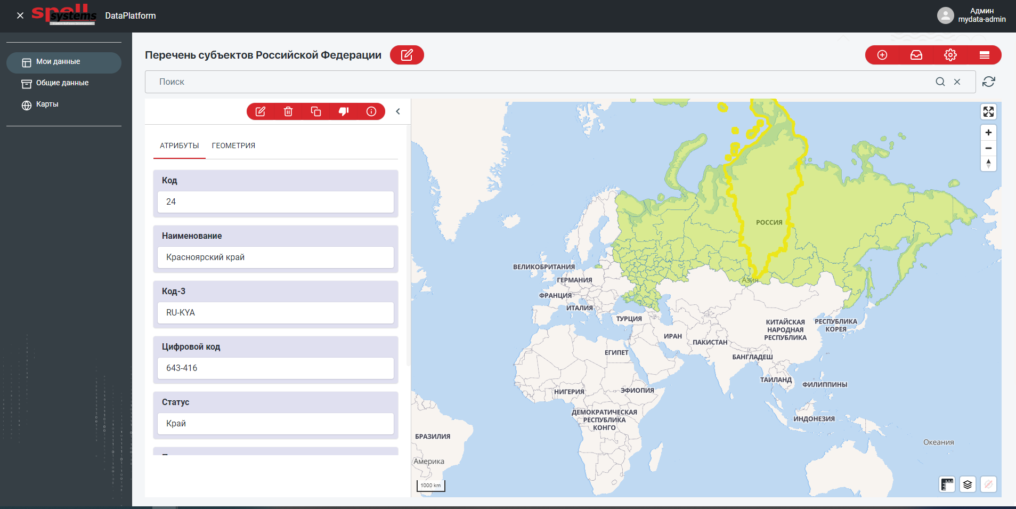Click the Код-3 field RU-KYA

[x=275, y=313]
